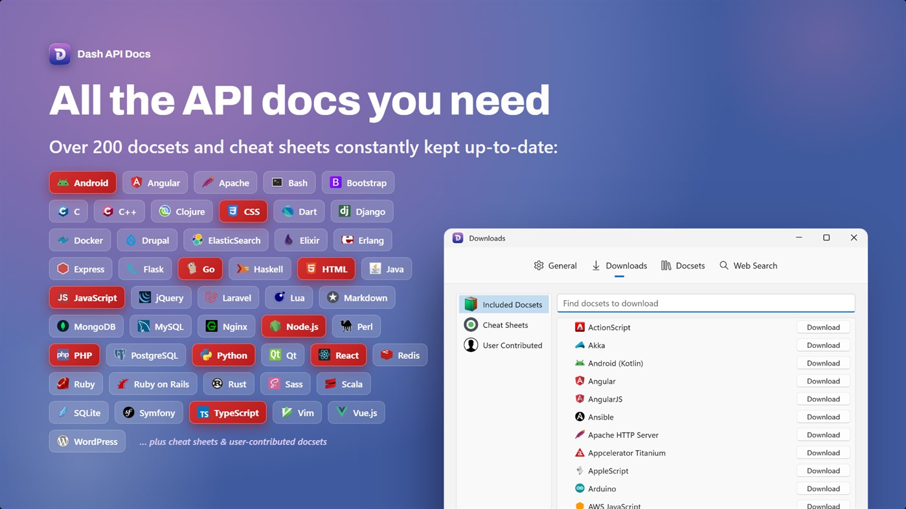The height and width of the screenshot is (509, 906).
Task: Open the General settings tab
Action: (x=555, y=266)
